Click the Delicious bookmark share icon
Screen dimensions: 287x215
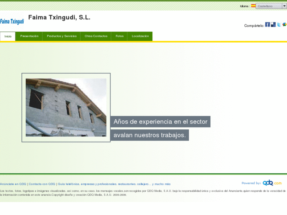click(273, 24)
